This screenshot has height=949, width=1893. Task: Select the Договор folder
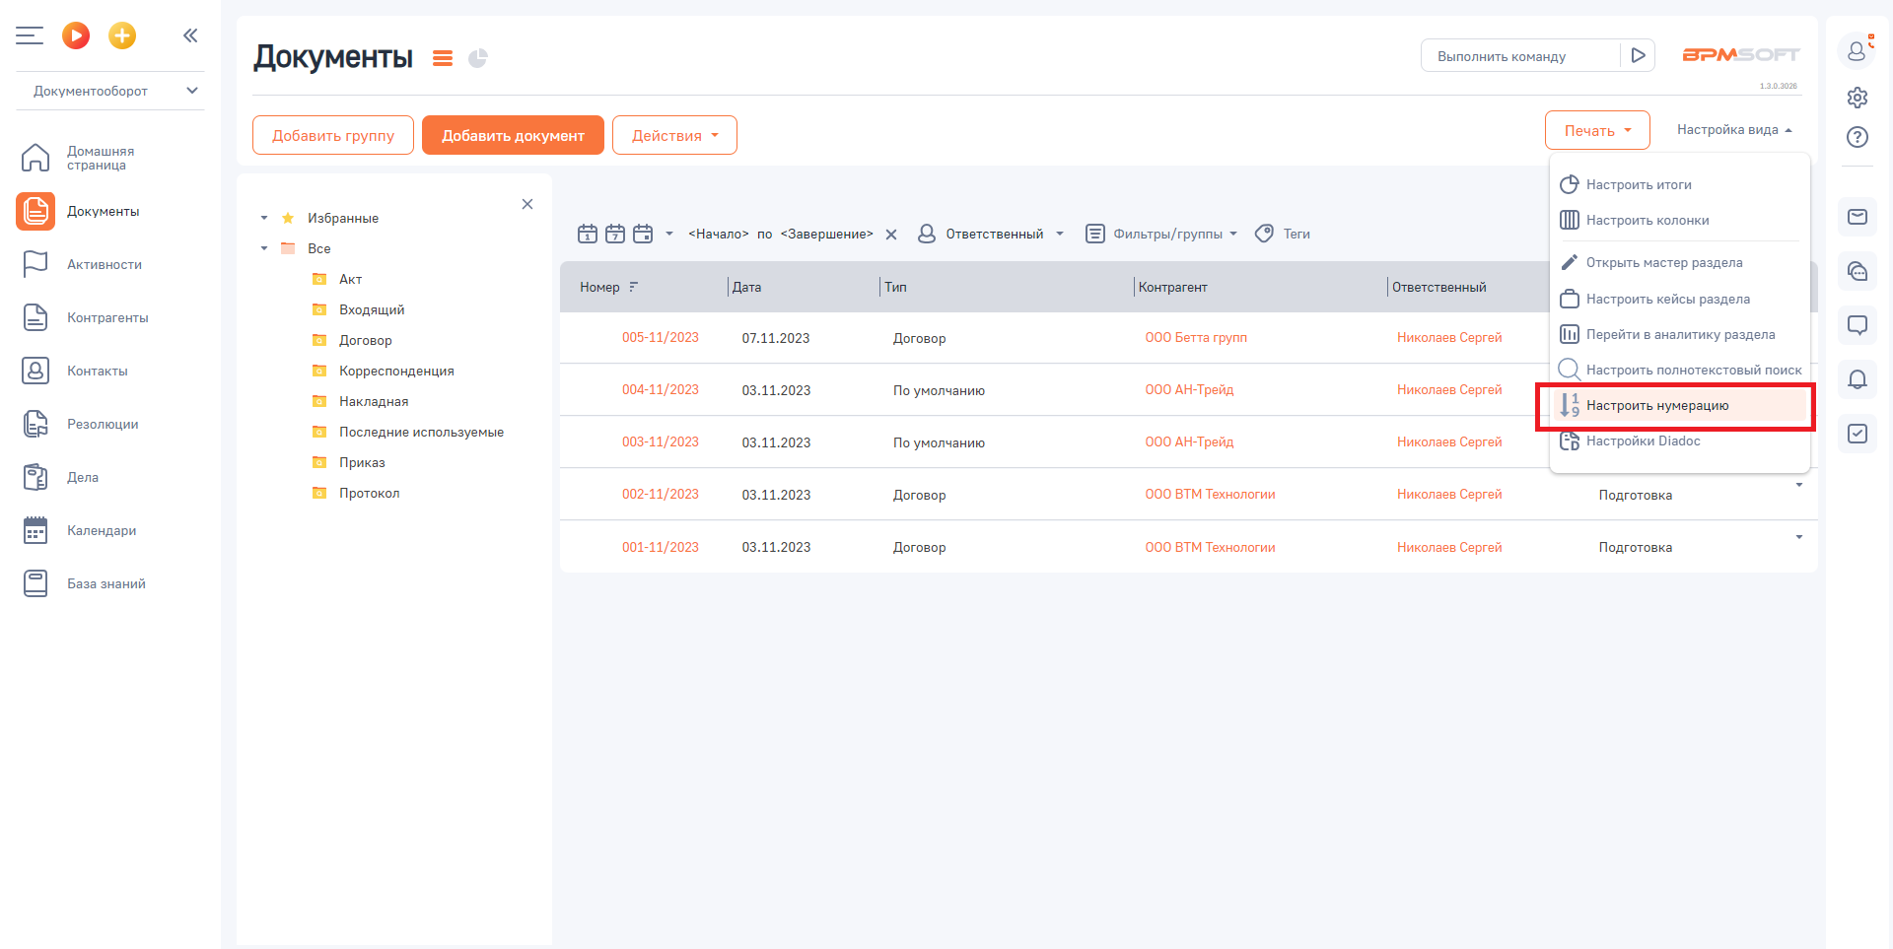coord(366,340)
